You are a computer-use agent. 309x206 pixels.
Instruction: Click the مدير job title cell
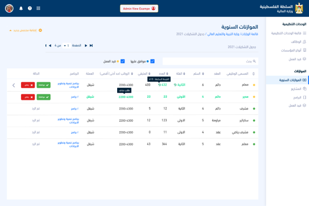coord(245,97)
